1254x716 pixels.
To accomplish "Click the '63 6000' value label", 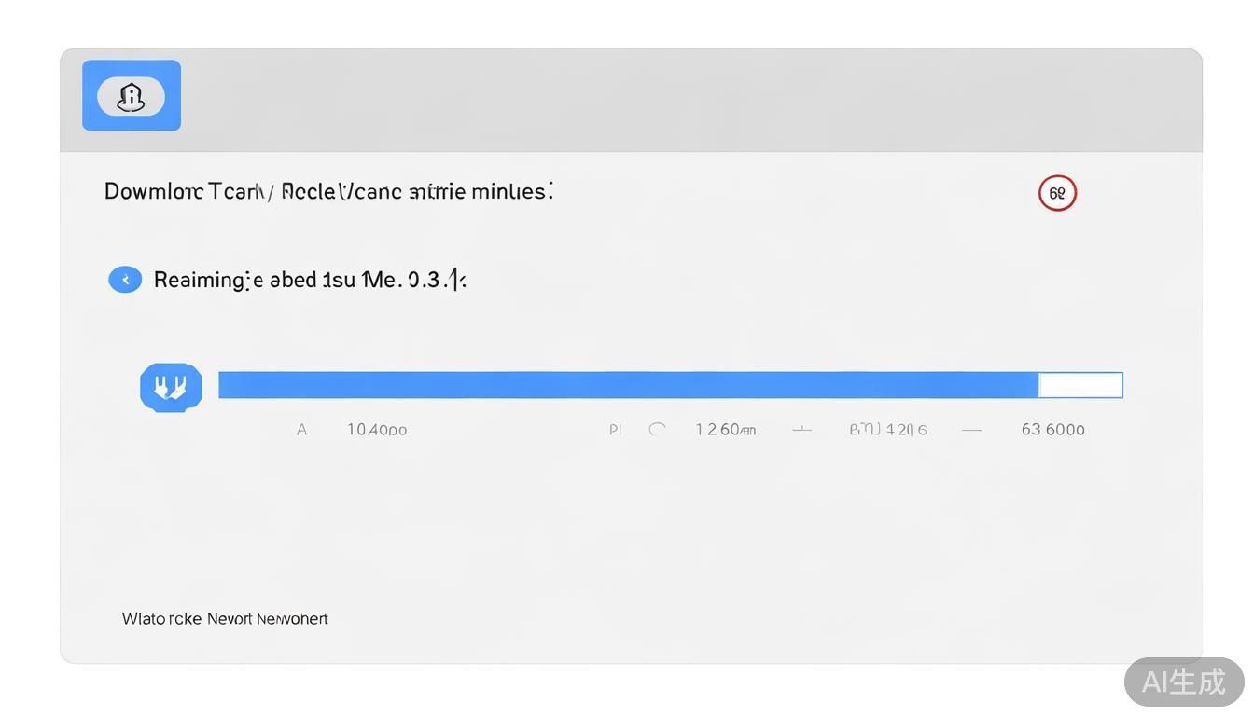I will 1052,430.
